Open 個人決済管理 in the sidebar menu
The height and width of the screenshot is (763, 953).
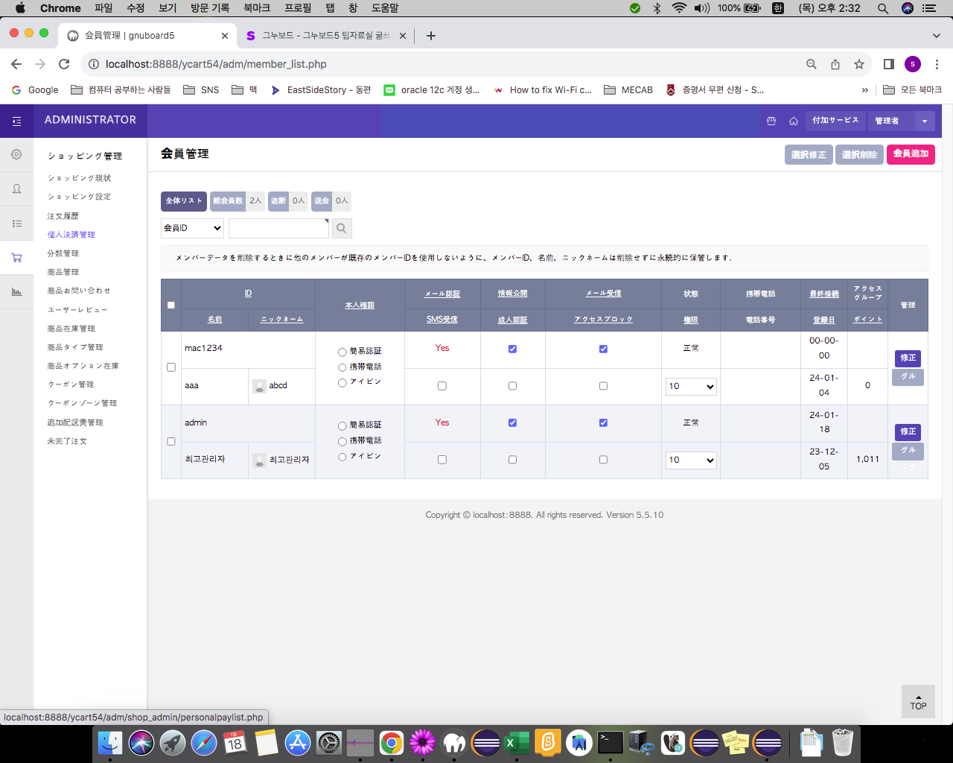click(71, 235)
